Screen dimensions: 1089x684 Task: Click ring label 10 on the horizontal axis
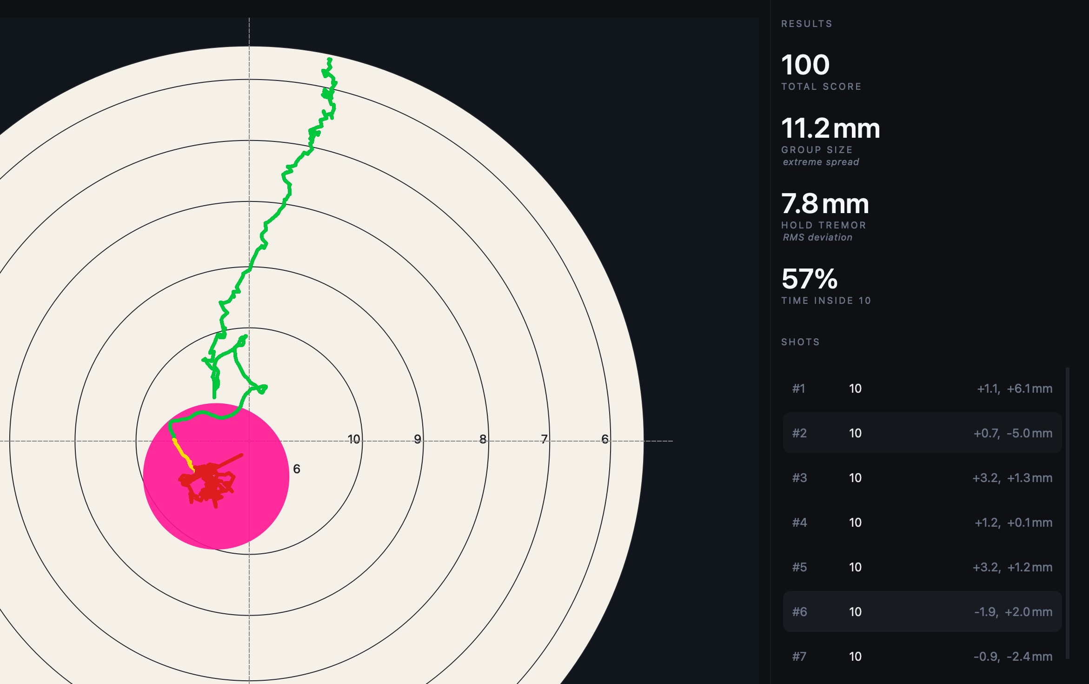tap(354, 439)
